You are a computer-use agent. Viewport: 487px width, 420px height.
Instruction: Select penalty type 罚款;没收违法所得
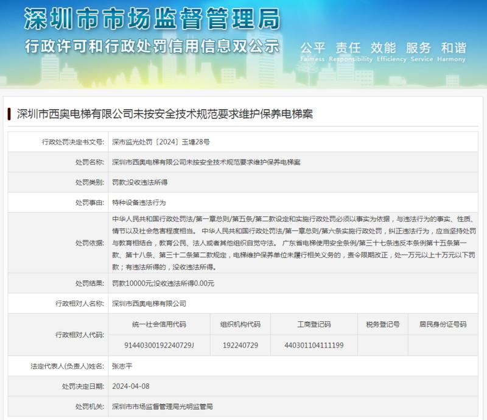[140, 182]
